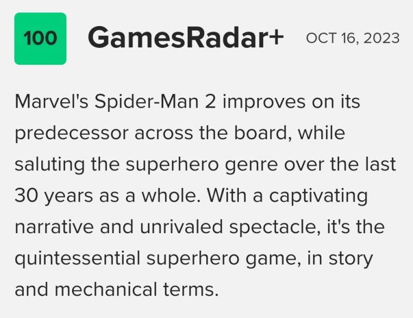The height and width of the screenshot is (318, 413).
Task: Click the word "quintessential"
Action: tap(78, 258)
